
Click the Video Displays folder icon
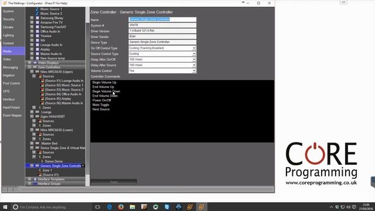point(35,63)
